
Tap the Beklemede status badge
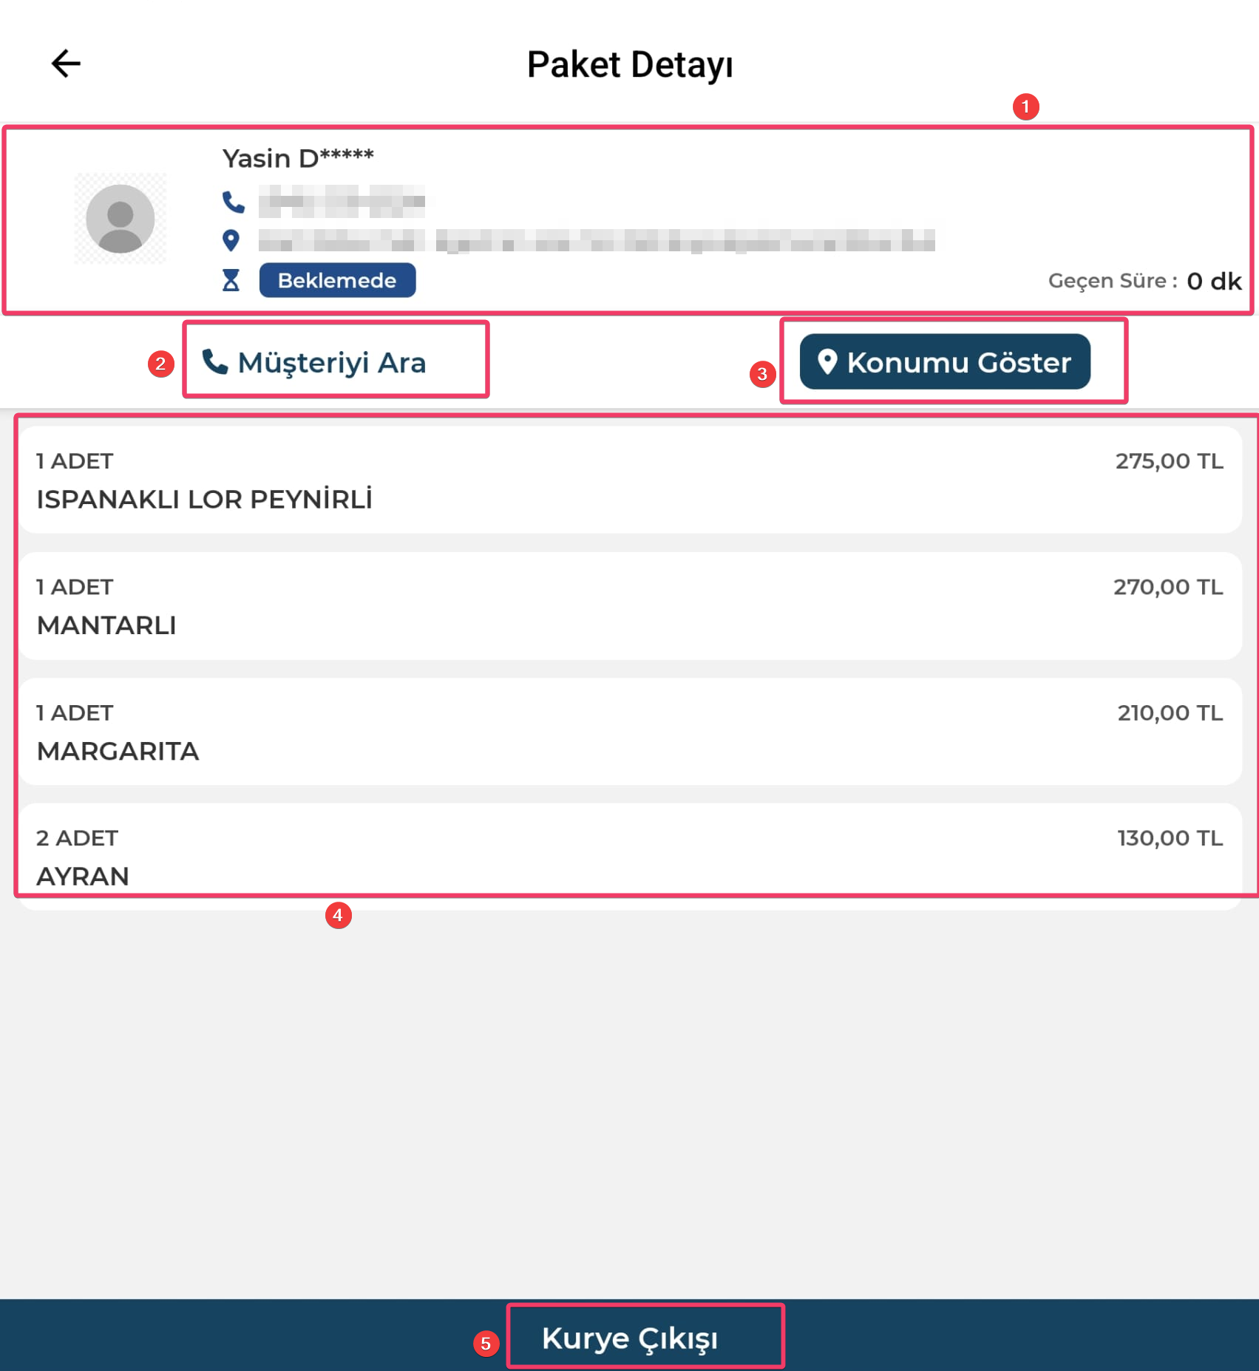(337, 280)
